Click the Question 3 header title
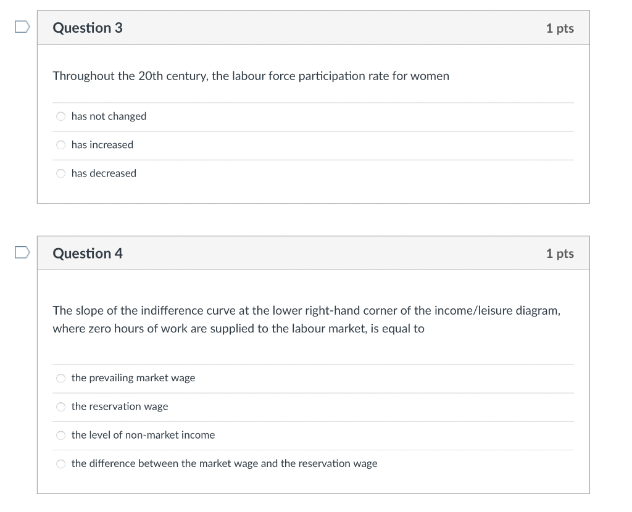The height and width of the screenshot is (512, 632). pos(87,28)
